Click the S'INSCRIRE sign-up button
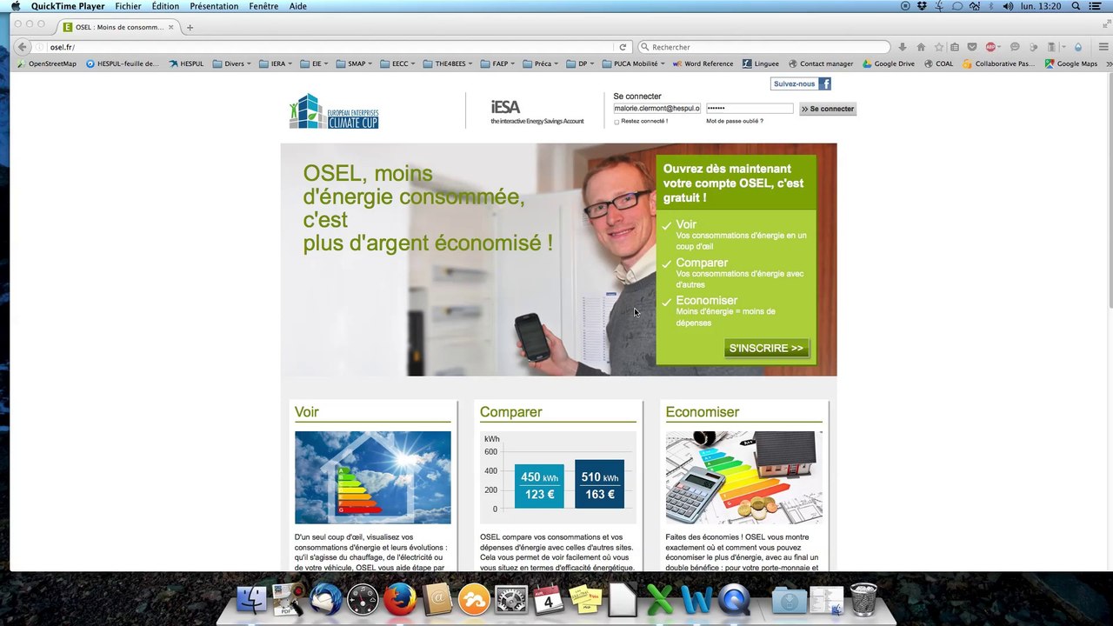The height and width of the screenshot is (626, 1113). (766, 349)
